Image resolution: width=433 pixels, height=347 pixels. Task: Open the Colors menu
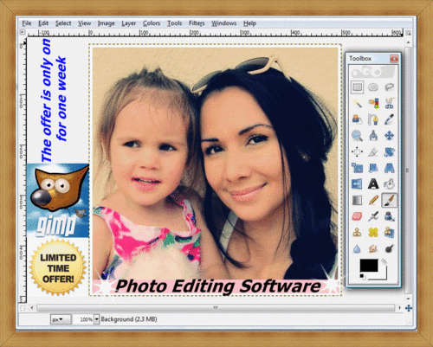pos(152,23)
